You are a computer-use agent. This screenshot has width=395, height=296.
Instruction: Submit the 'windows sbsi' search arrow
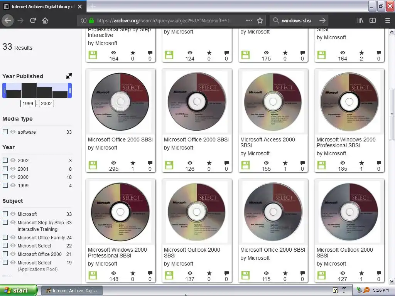(x=322, y=20)
